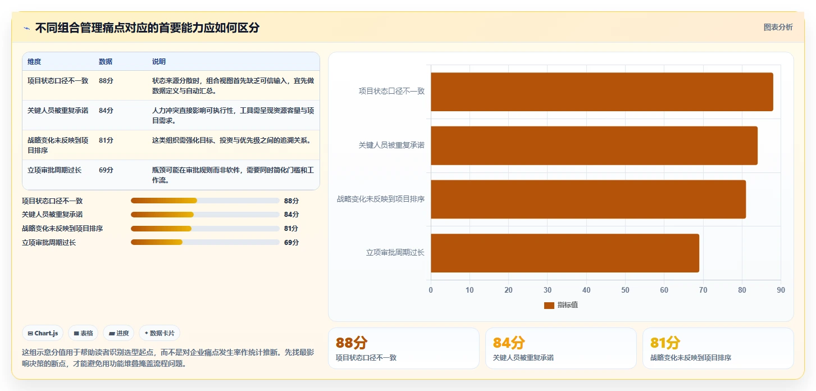Click the description starting 状态来源分散时
This screenshot has height=391, width=816.
point(233,85)
